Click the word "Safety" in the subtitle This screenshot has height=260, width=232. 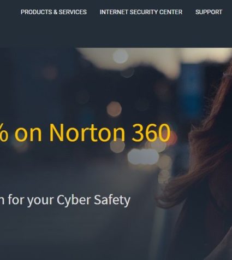(112, 200)
